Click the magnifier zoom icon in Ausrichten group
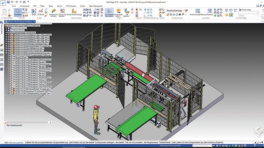The height and width of the screenshot is (148, 264). [x=215, y=10]
